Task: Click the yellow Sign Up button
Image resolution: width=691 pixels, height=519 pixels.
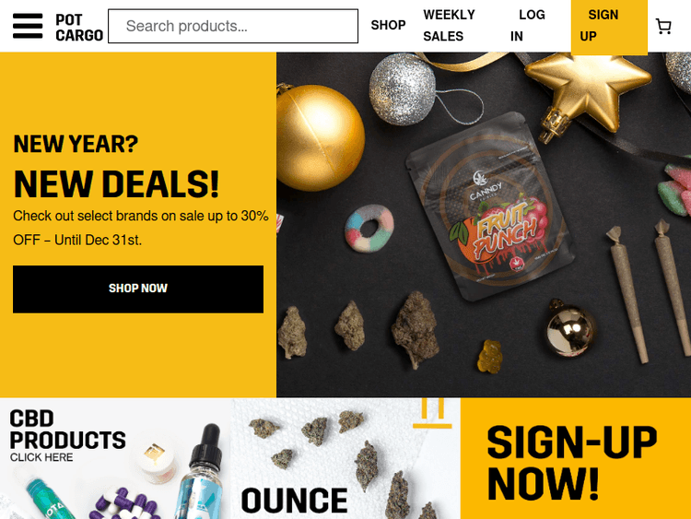Action: [x=609, y=27]
